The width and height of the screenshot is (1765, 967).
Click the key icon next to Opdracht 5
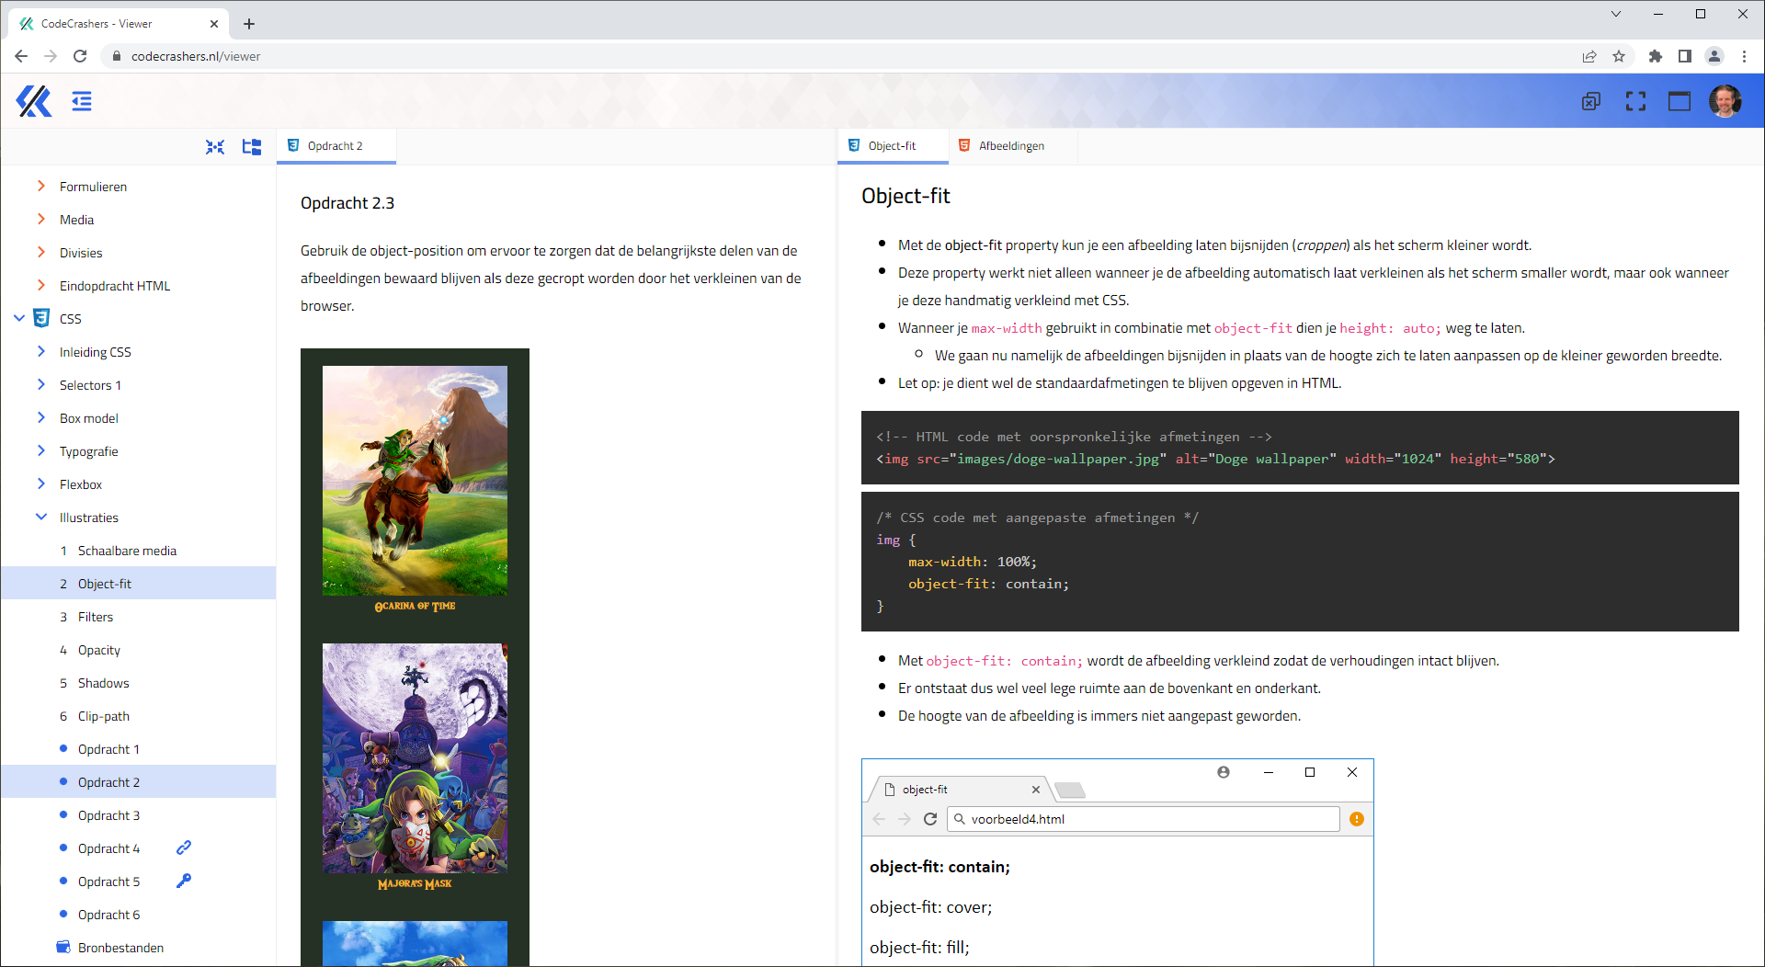(x=184, y=881)
